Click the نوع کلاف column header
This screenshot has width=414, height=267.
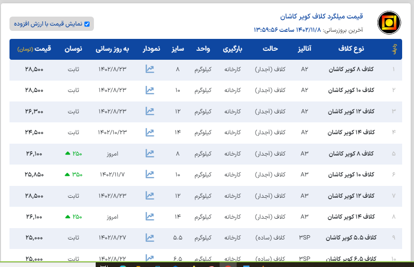351,49
